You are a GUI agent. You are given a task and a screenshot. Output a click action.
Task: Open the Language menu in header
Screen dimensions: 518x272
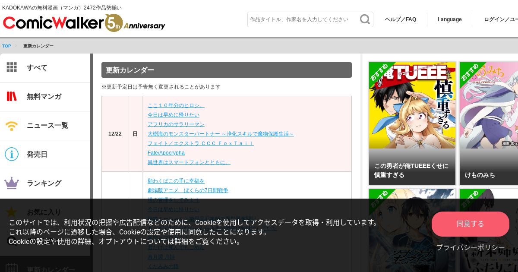coord(449,19)
